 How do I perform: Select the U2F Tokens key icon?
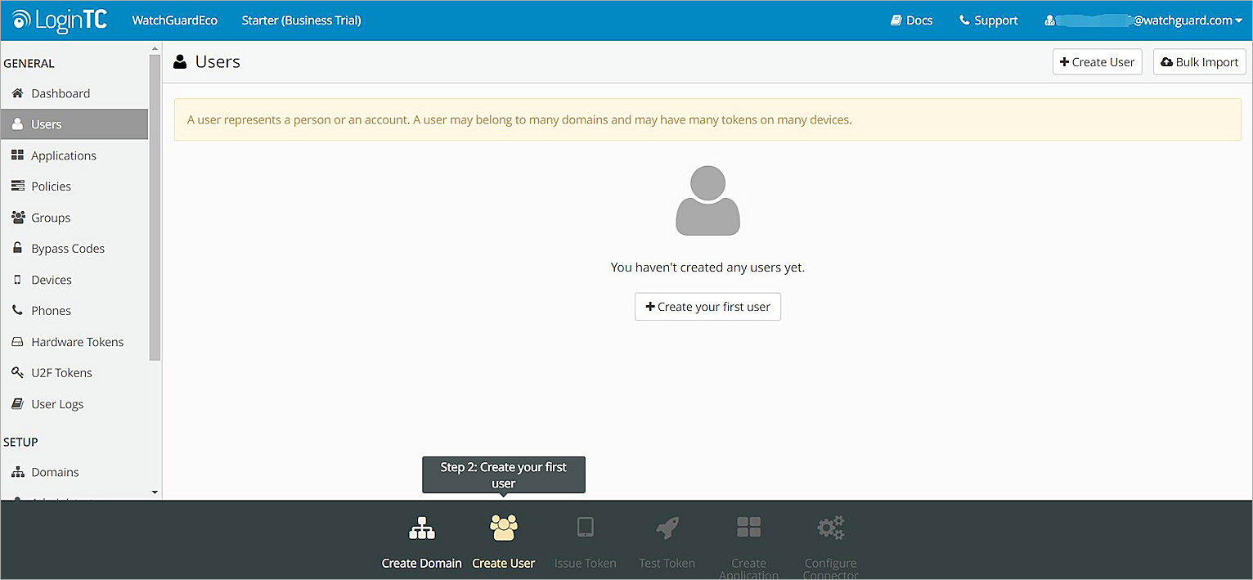pos(18,372)
